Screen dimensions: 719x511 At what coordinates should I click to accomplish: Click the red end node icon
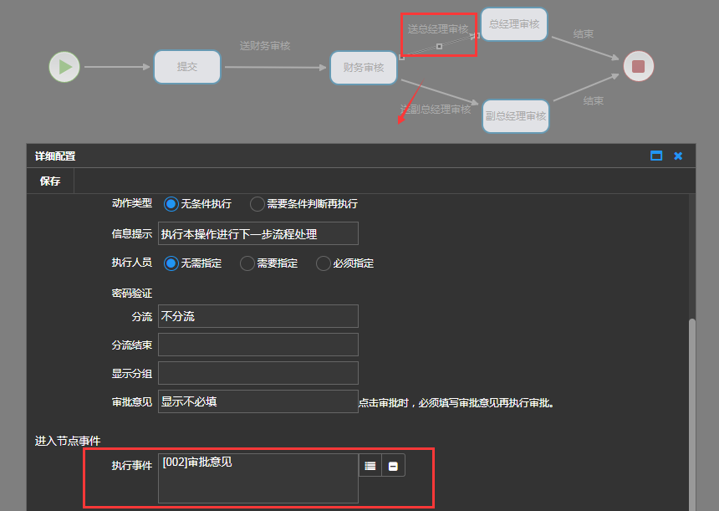pos(639,66)
